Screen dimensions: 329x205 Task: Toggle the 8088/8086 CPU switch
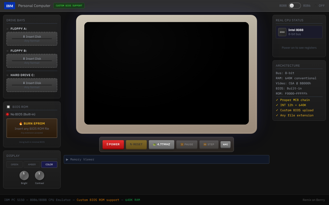295,6
